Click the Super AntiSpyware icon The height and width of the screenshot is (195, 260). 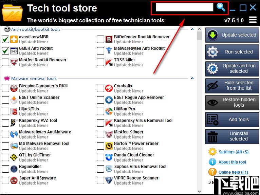point(14,180)
